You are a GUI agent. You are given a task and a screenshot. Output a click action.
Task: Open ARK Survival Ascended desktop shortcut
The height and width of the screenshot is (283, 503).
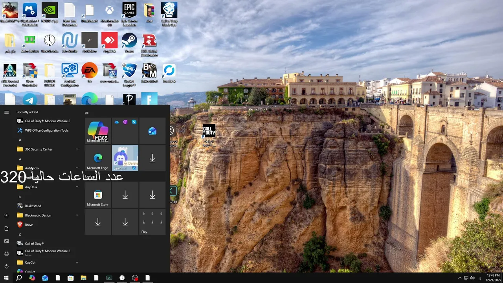10,75
